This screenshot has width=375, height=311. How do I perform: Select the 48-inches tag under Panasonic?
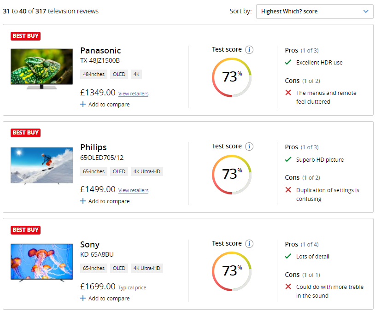point(94,74)
